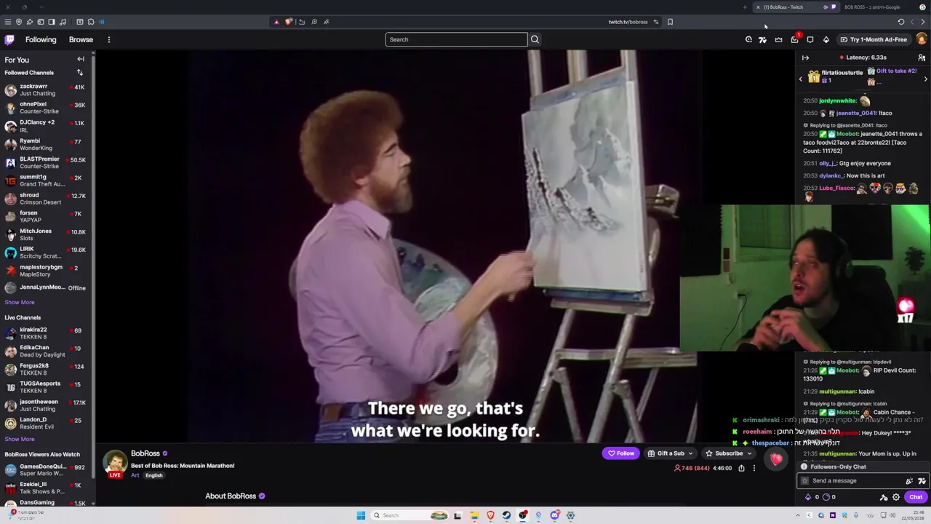
Task: Click the twitch.tv/bobross address bar
Action: point(628,22)
